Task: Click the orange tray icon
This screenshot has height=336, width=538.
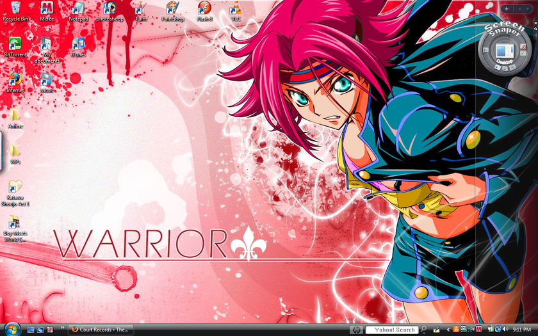Action: 456,329
